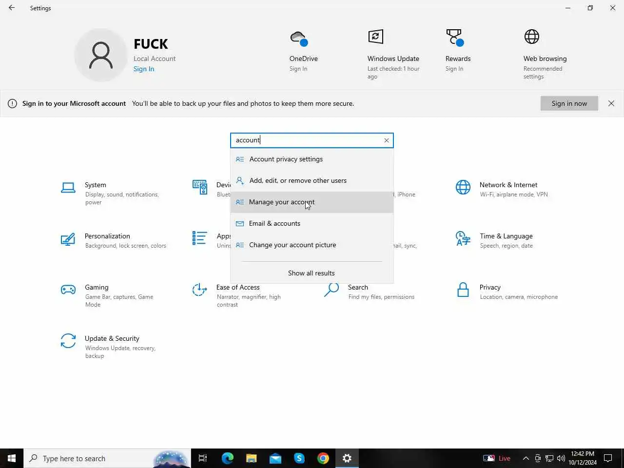The width and height of the screenshot is (624, 468).
Task: Select Add, edit, or remove other users
Action: pos(312,180)
